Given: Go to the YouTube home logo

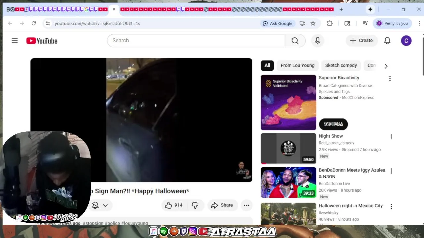Looking at the screenshot, I should (42, 41).
